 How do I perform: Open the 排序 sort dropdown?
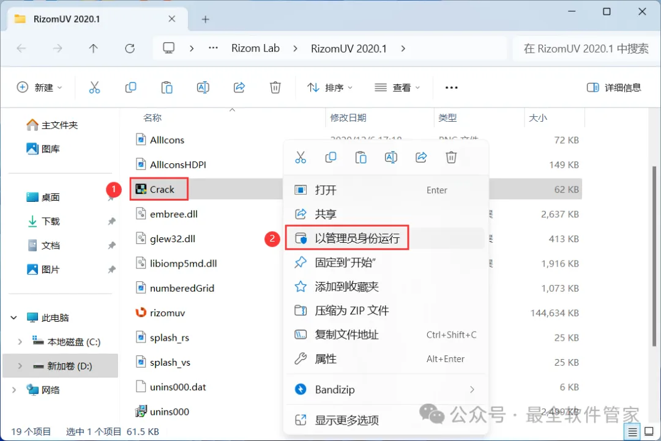(x=330, y=87)
